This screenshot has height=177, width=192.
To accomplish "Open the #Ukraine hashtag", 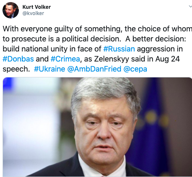I will (x=49, y=69).
